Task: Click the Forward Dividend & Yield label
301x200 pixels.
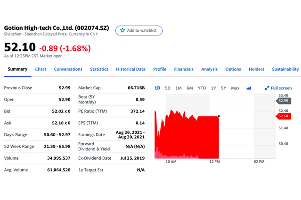Action: tap(94, 146)
